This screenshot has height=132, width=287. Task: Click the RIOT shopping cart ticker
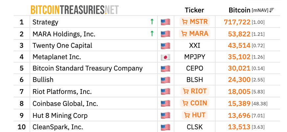pyautogui.click(x=194, y=91)
